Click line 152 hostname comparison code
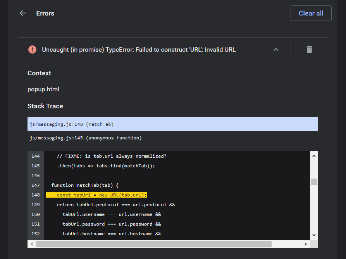Image resolution: width=346 pixels, height=259 pixels. tap(112, 233)
